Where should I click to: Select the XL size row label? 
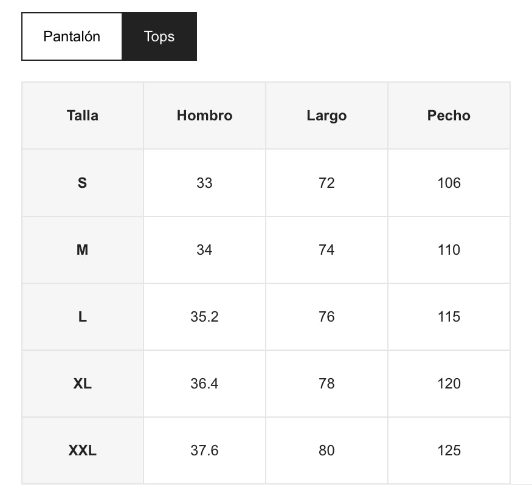click(83, 384)
